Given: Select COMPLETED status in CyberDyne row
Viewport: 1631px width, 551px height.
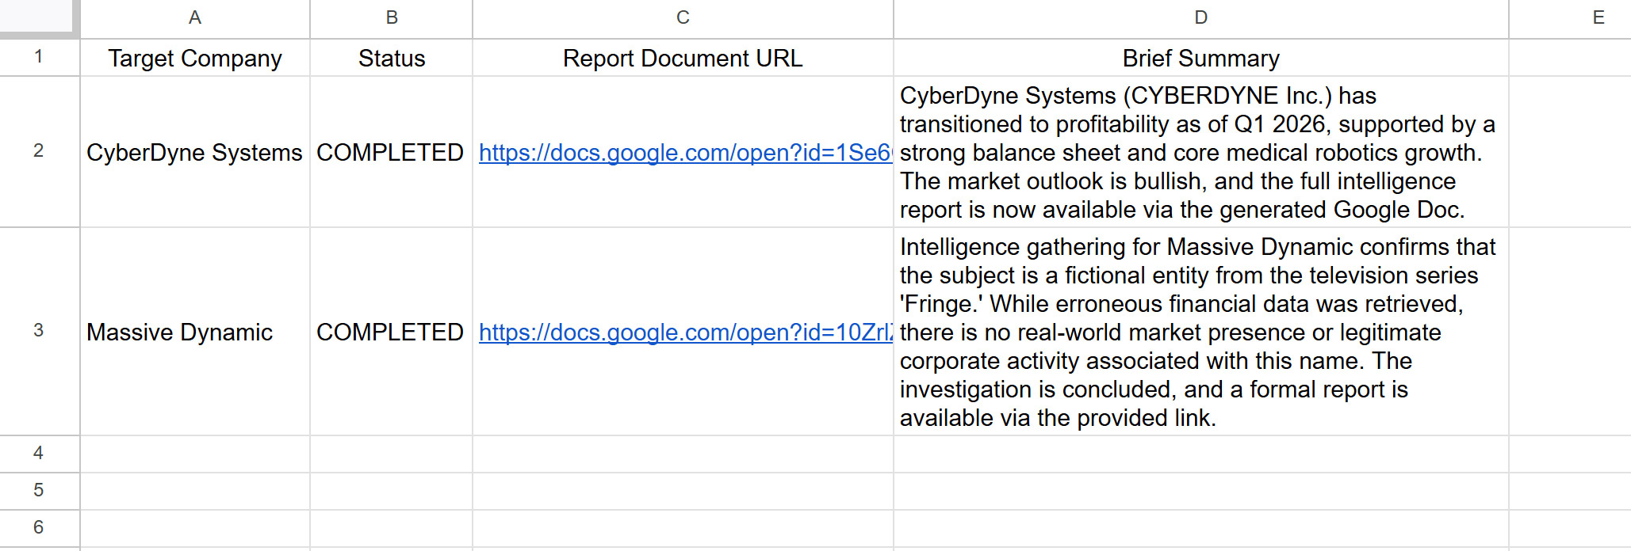Looking at the screenshot, I should [x=392, y=152].
